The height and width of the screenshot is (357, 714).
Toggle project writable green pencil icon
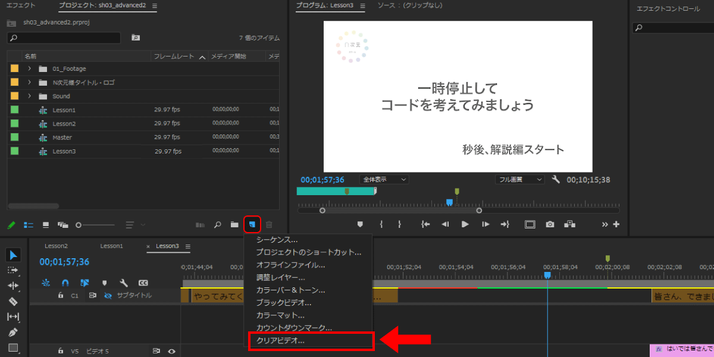point(11,225)
